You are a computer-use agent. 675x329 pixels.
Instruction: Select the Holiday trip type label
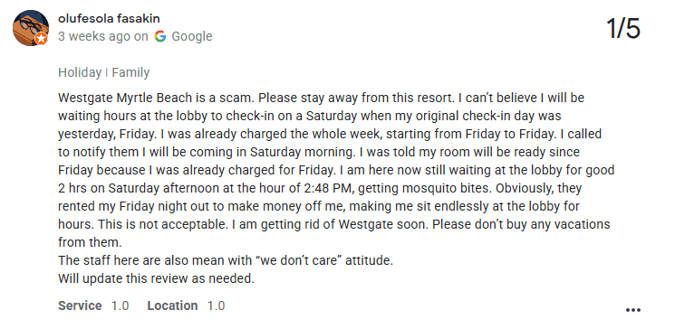tap(80, 72)
